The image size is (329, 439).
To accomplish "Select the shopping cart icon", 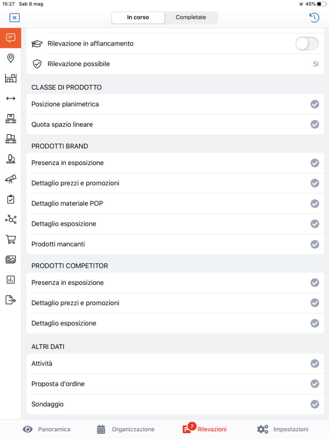I will click(x=10, y=240).
